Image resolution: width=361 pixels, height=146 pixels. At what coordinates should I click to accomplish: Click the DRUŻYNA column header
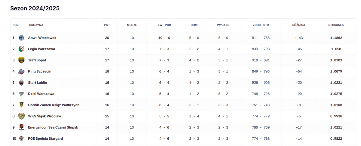click(x=36, y=25)
